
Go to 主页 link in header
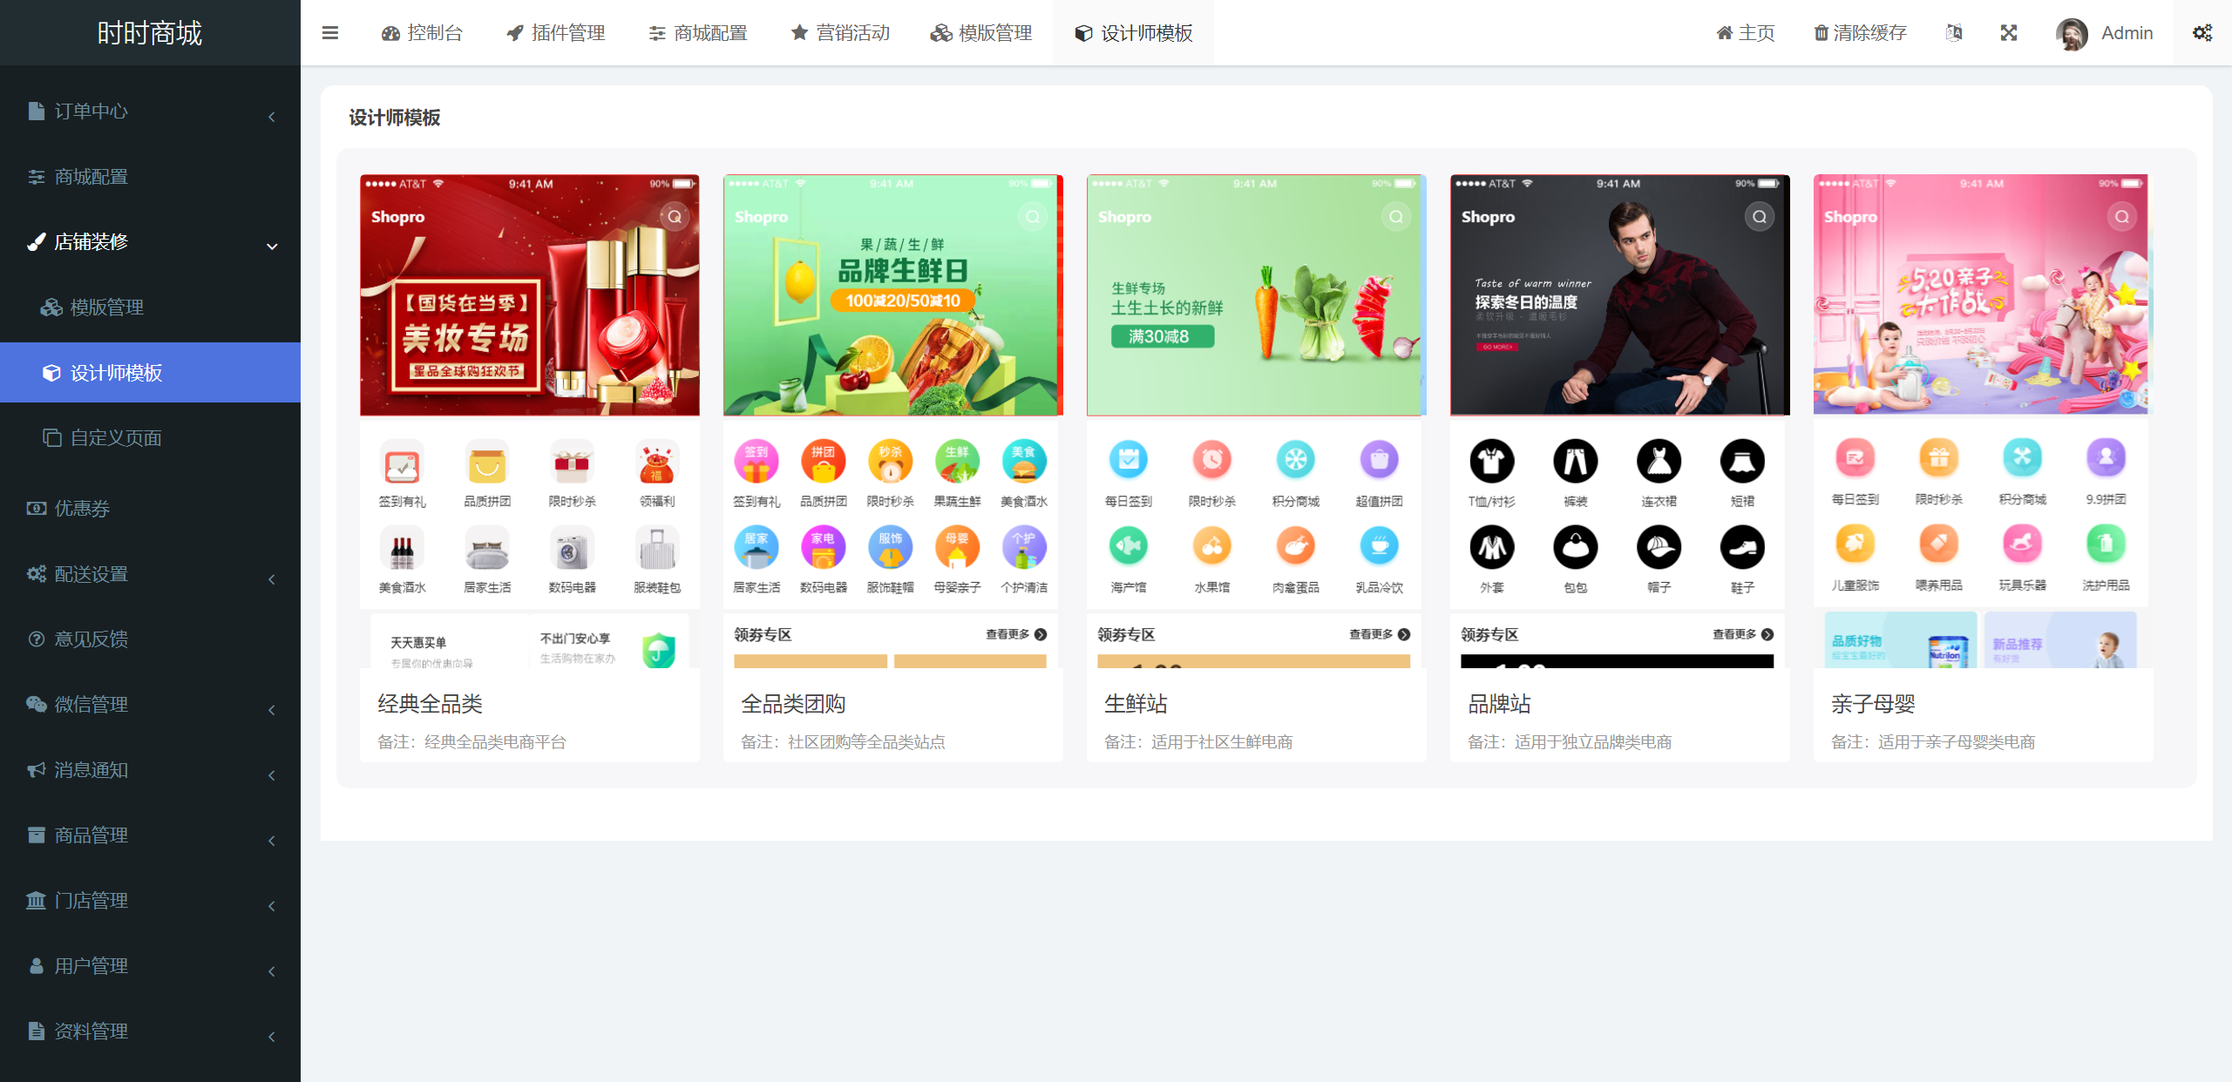(1746, 33)
